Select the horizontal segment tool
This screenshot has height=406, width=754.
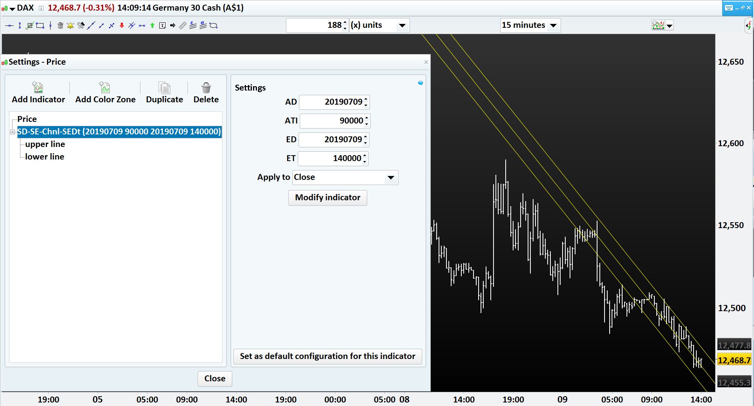142,26
